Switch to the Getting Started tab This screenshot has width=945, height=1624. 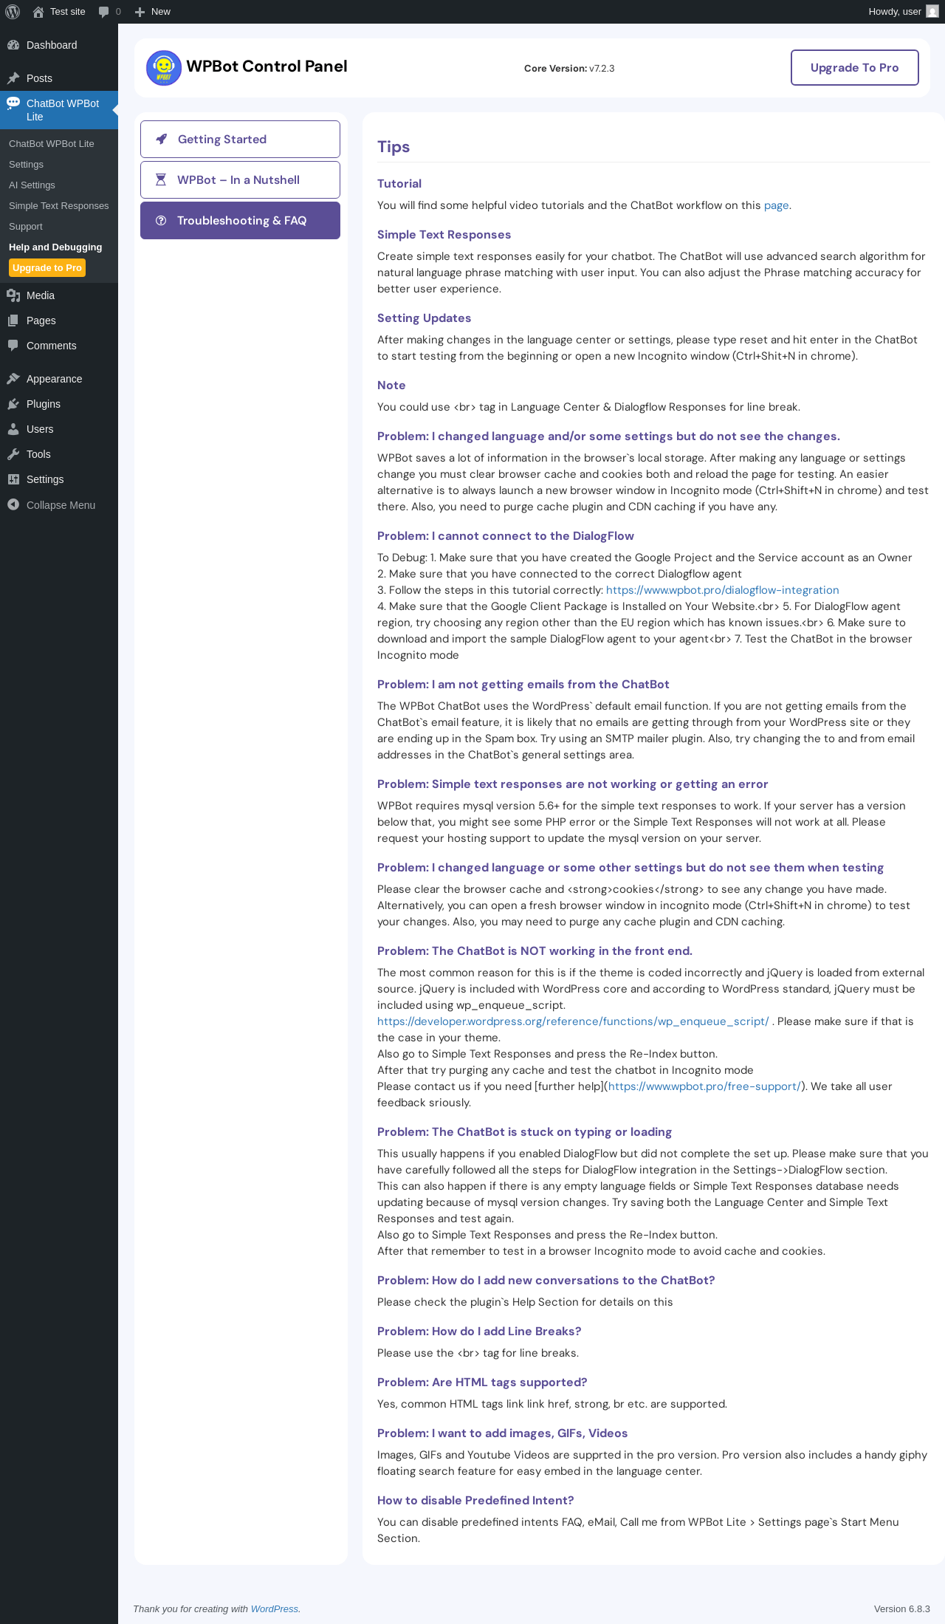coord(240,139)
